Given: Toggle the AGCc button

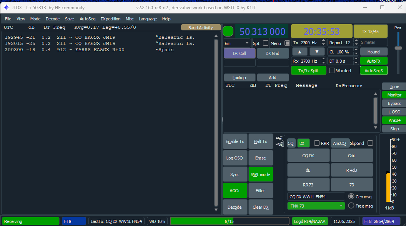Looking at the screenshot, I should click(x=235, y=191).
